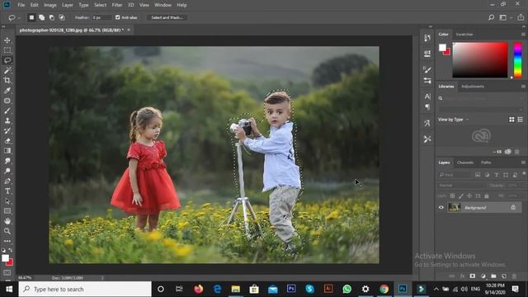Select the Horizontal Type tool
The height and width of the screenshot is (297, 528).
pos(7,191)
